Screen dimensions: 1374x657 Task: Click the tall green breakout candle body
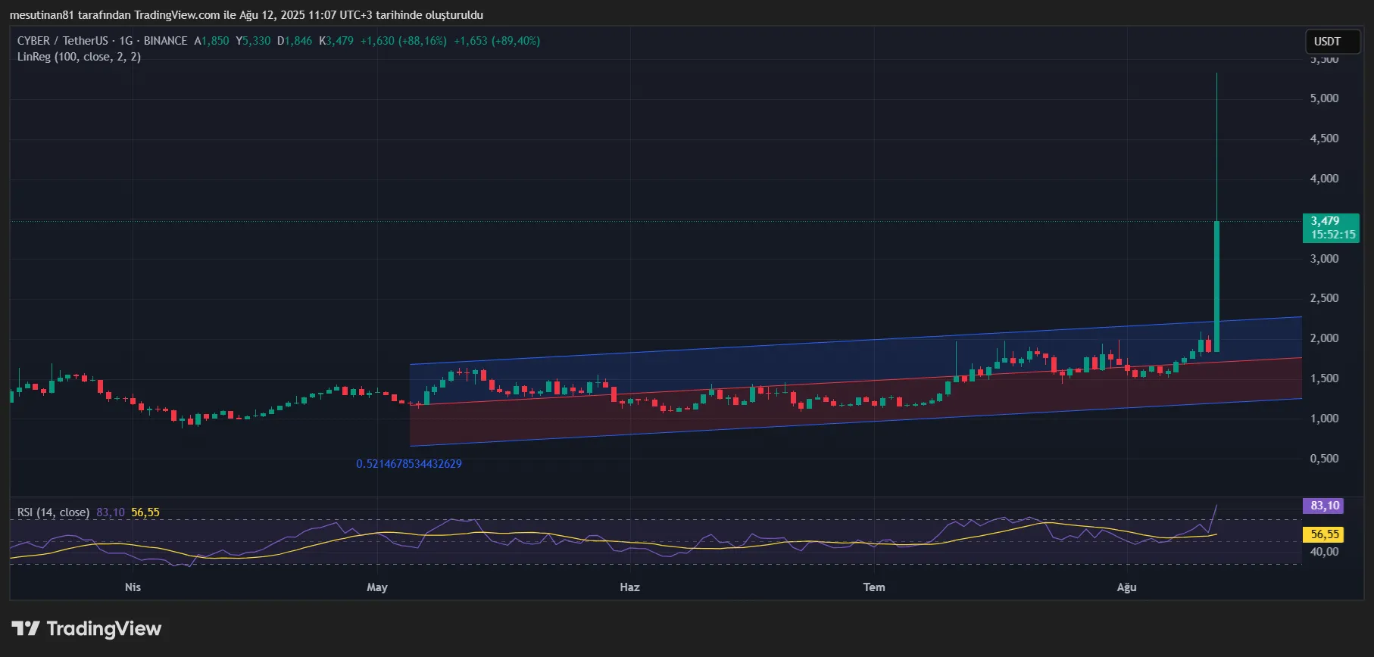pos(1216,286)
